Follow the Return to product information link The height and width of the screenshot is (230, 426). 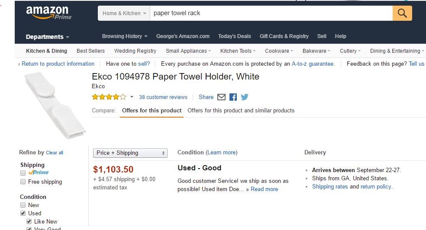coord(58,64)
